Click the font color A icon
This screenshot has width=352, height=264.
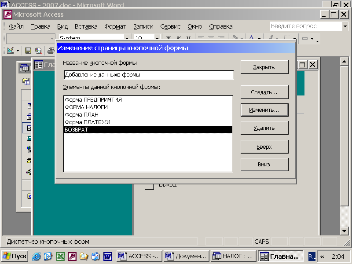[x=251, y=38]
